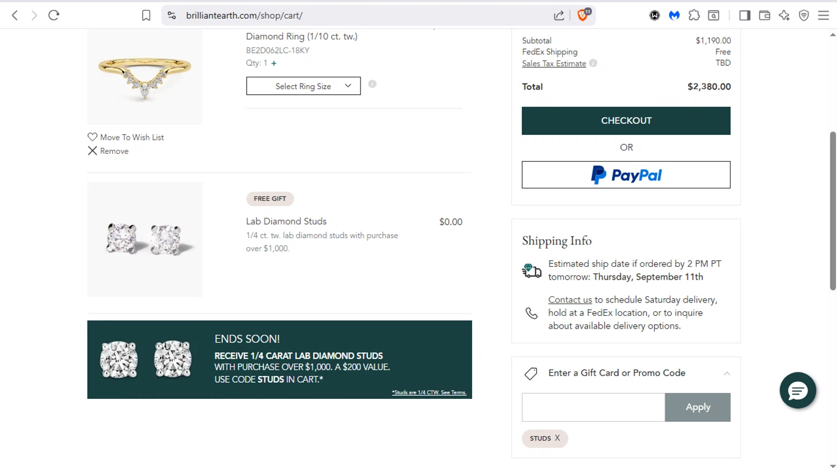Open the Select Ring Size dropdown

pos(304,86)
